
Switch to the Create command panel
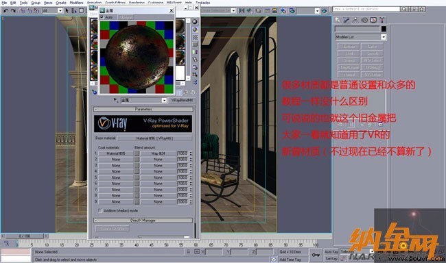pyautogui.click(x=338, y=20)
